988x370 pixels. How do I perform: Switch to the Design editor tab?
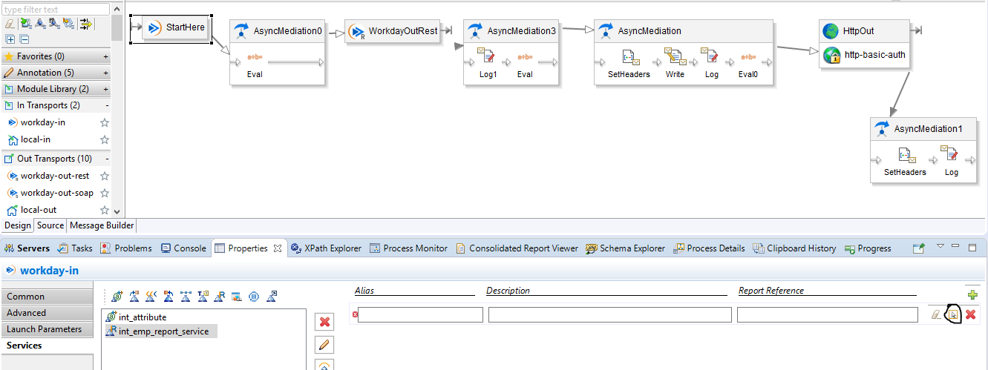click(x=18, y=225)
